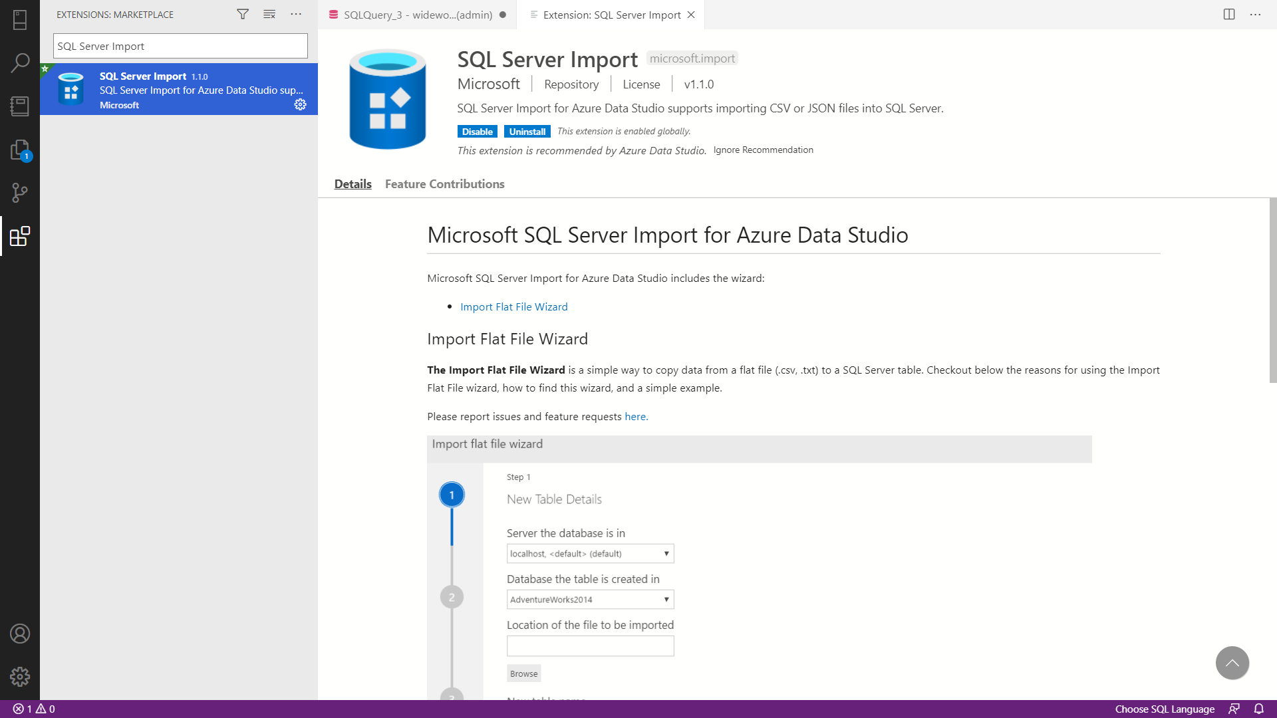Open Extensions panel more actions ellipsis
1277x718 pixels.
[296, 14]
